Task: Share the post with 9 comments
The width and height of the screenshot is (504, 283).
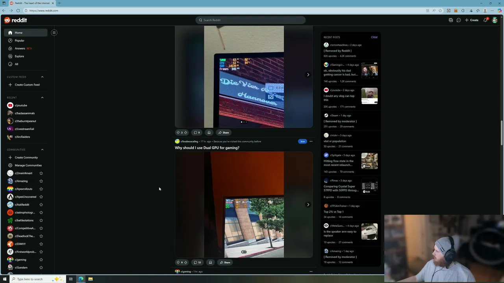Action: [x=224, y=132]
